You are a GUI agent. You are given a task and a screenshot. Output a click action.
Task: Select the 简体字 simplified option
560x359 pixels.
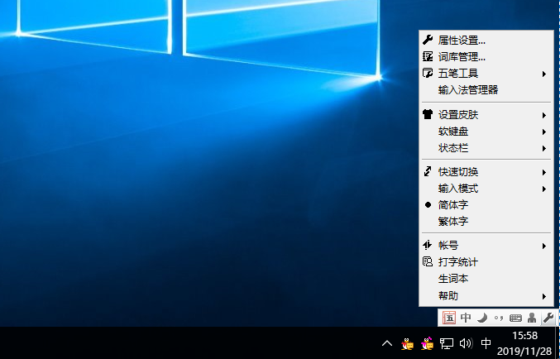click(x=486, y=204)
